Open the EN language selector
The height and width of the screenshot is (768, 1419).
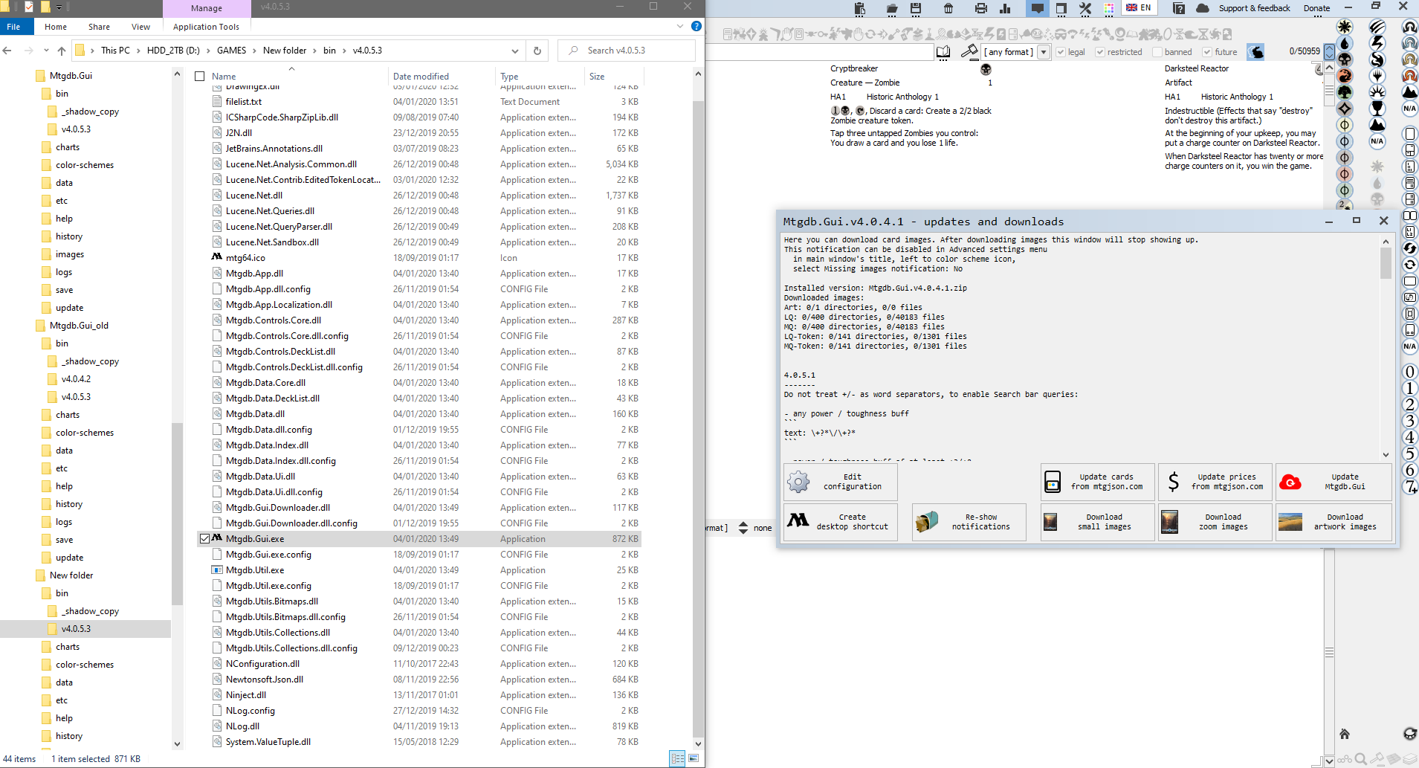click(1138, 8)
